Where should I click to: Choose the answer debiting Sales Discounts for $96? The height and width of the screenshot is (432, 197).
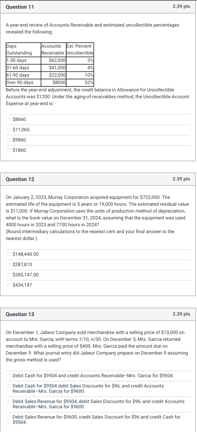pos(9,386)
